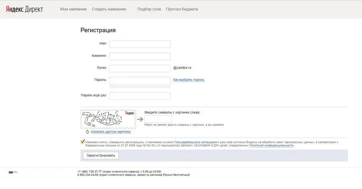
Task: Click phone number +7 (495) 739-37-77
Action: click(90, 171)
